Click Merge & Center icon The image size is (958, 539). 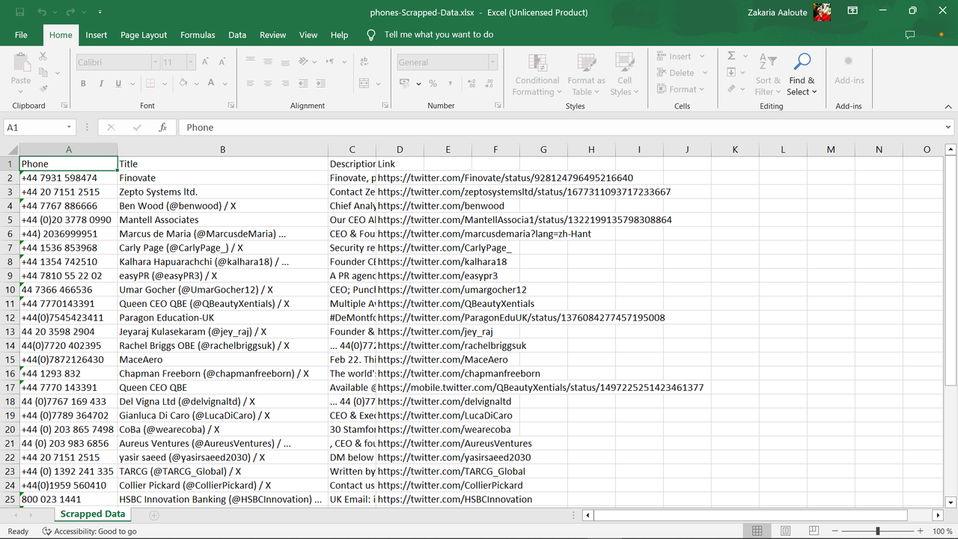tap(364, 83)
